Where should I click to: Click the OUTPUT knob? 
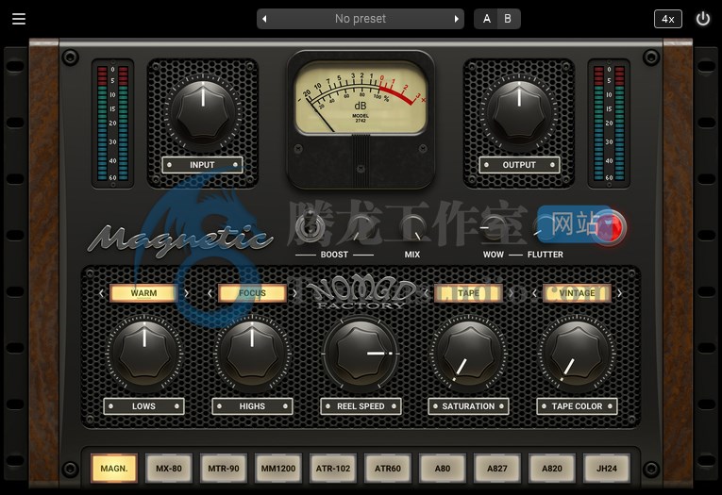[x=519, y=110]
